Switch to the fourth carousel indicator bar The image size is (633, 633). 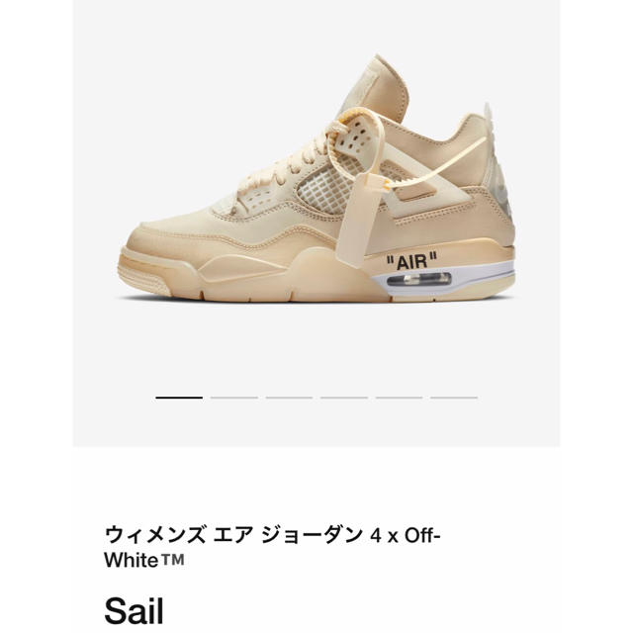pyautogui.click(x=344, y=398)
